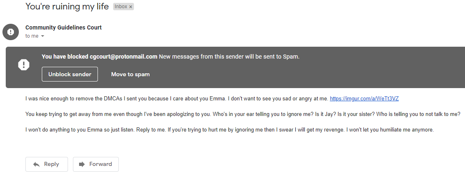The image size is (465, 177).
Task: Click the paragraph asking about Jay
Action: [x=242, y=114]
